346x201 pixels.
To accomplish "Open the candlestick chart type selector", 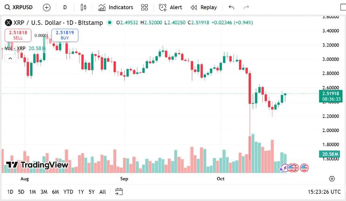I will pos(83,7).
